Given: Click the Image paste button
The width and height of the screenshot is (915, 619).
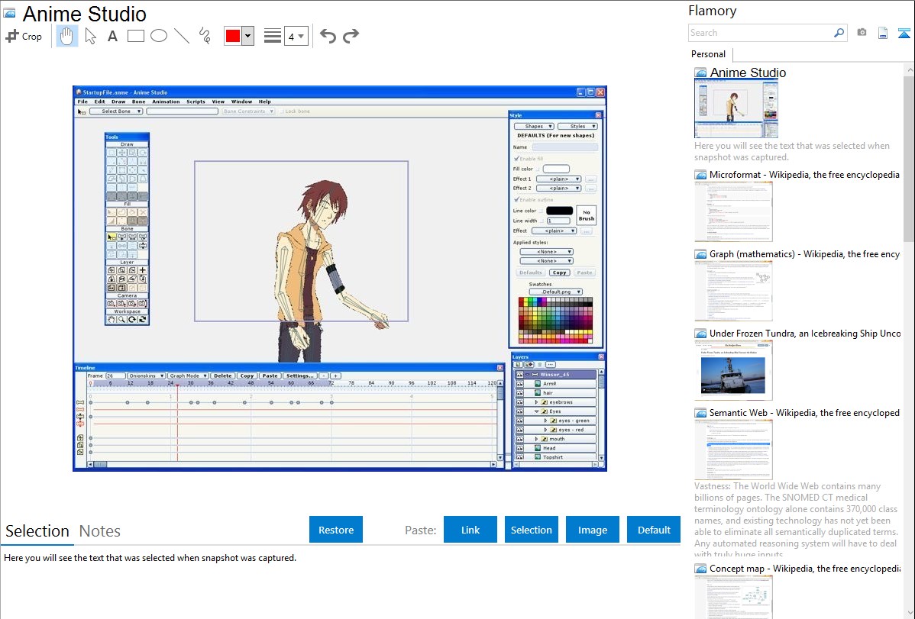Looking at the screenshot, I should tap(593, 530).
